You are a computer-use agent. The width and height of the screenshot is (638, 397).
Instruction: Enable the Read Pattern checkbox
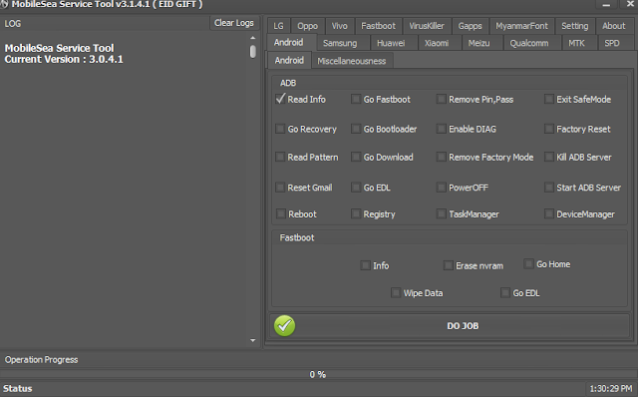(280, 157)
